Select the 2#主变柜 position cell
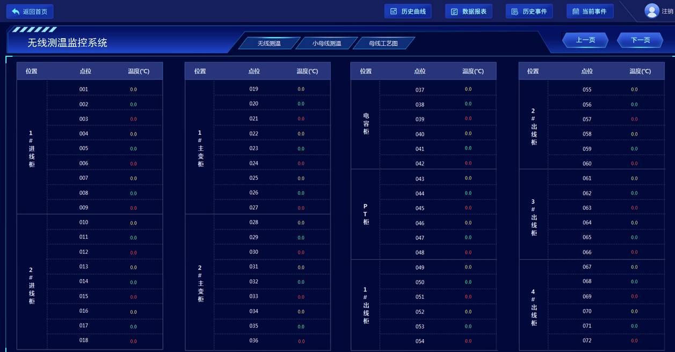 pos(200,283)
